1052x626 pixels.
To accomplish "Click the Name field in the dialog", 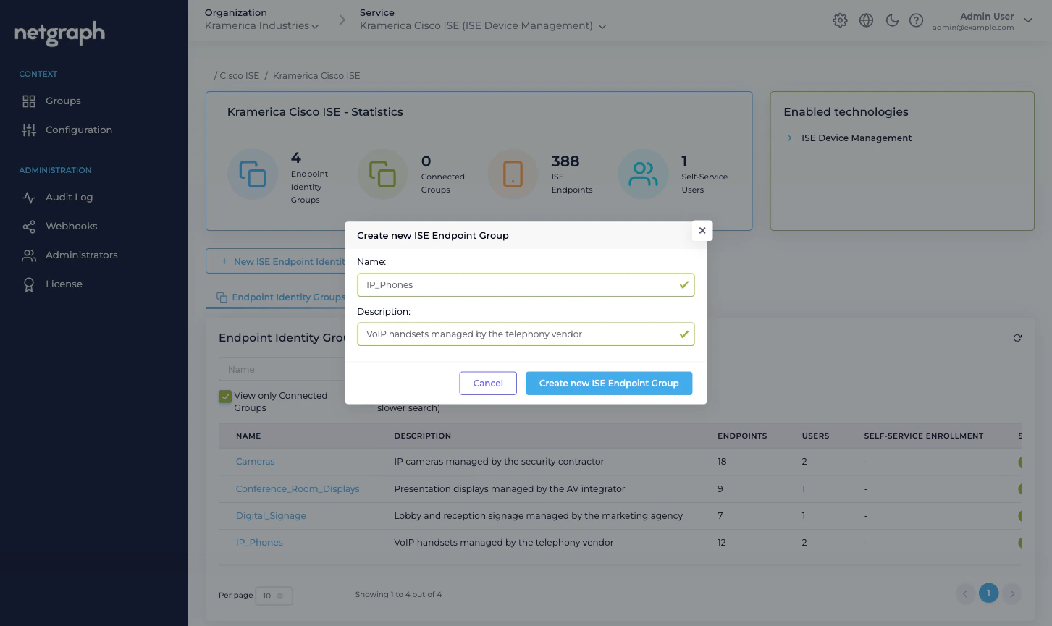I will (526, 284).
